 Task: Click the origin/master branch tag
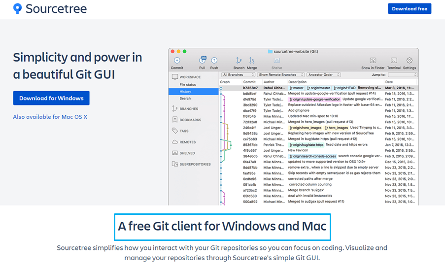click(318, 88)
